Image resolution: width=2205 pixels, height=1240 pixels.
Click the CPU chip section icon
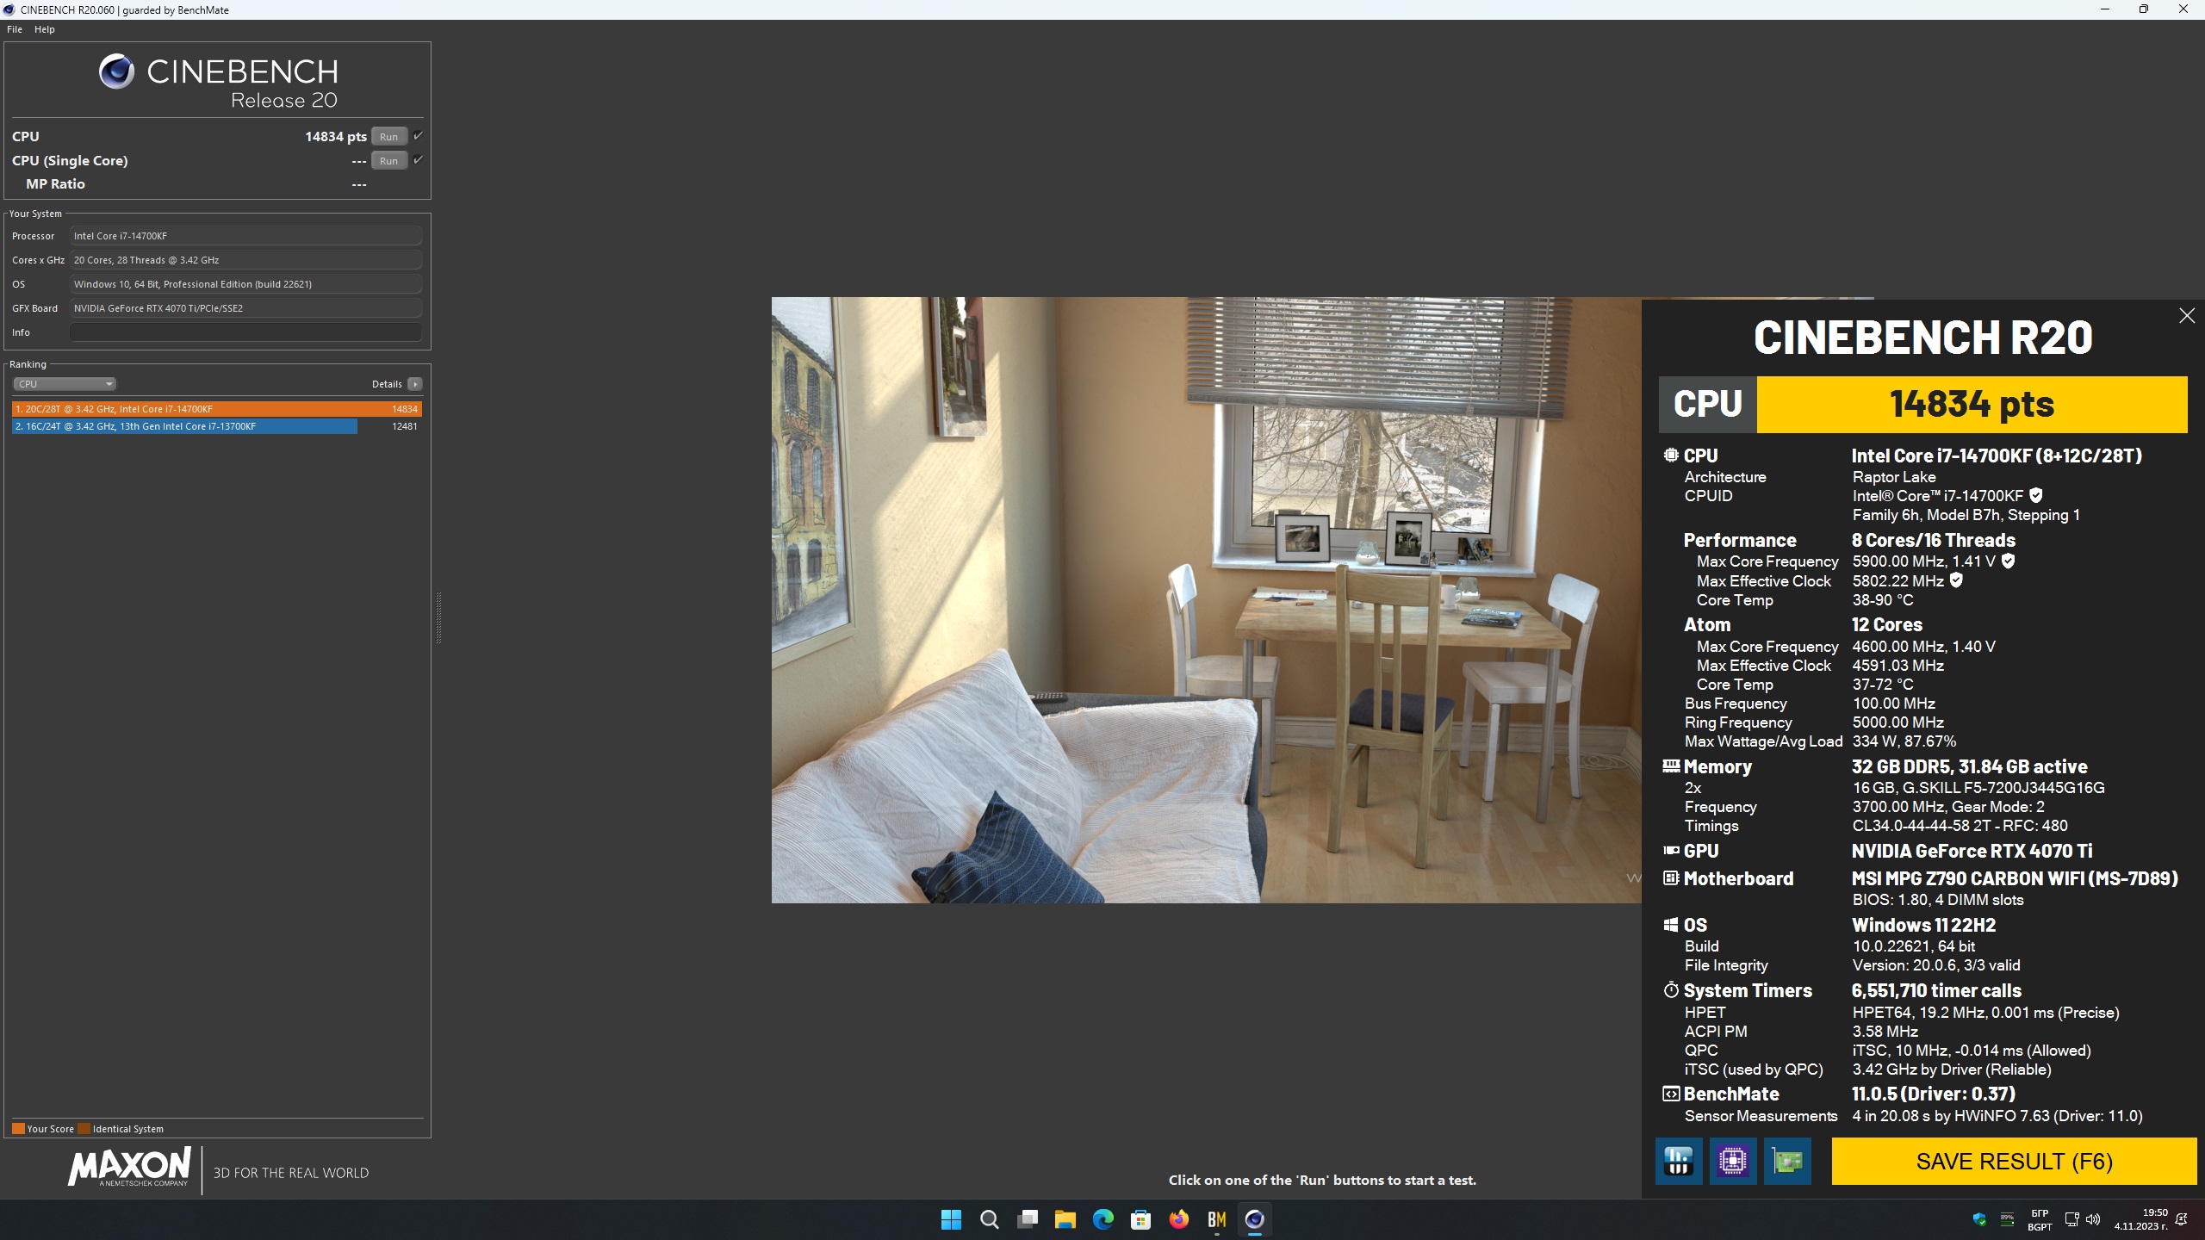pos(1671,455)
